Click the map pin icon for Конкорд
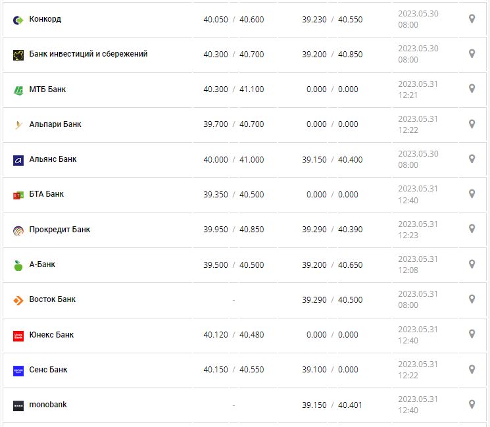Viewport: 490px width, 427px height. 472,19
